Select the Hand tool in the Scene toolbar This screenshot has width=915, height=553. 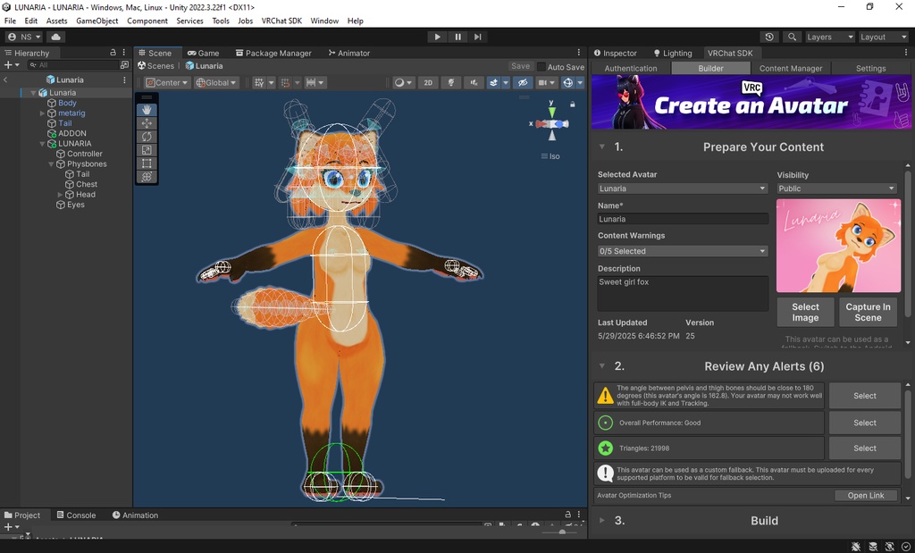pyautogui.click(x=147, y=111)
